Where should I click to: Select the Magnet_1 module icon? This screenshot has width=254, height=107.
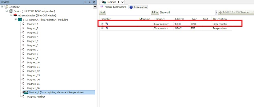point(24,24)
